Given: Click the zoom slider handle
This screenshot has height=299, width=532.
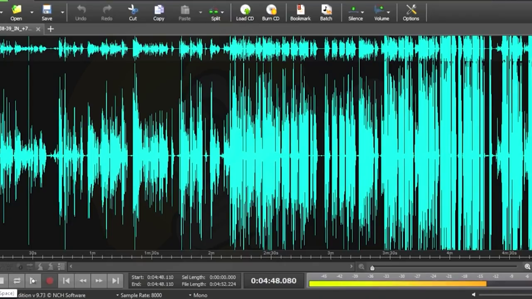Looking at the screenshot, I should tap(372, 268).
